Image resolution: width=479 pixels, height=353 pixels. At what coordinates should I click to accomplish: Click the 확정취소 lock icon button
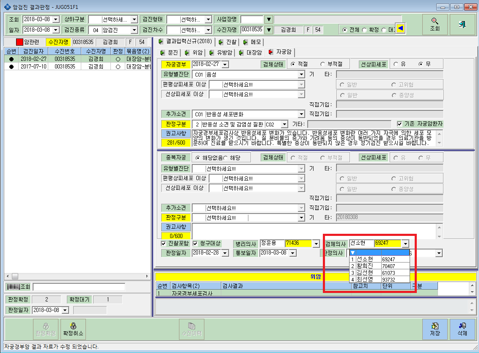(73, 329)
